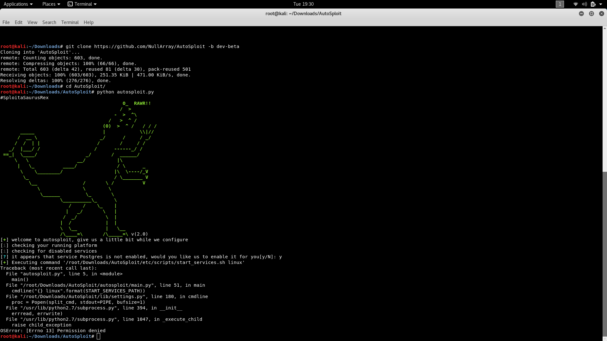
Task: Open the Search menu
Action: click(49, 22)
